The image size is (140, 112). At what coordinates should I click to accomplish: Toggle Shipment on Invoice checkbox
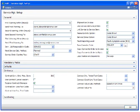pyautogui.click(x=108, y=23)
